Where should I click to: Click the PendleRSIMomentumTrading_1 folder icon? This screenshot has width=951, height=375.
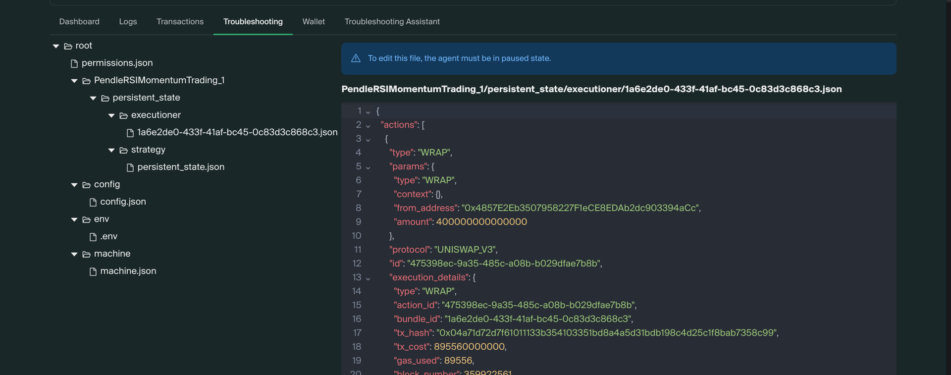(x=87, y=81)
